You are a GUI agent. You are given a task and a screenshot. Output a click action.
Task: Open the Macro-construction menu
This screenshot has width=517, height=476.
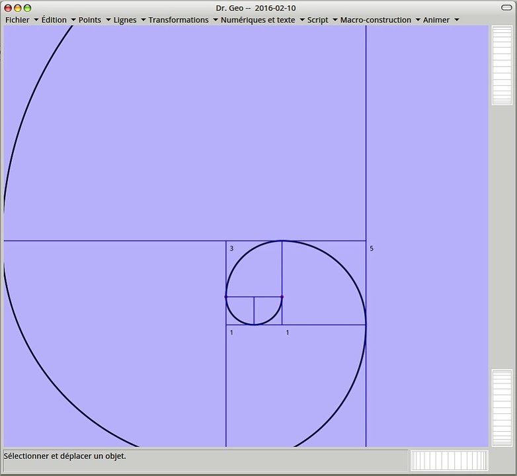click(x=376, y=20)
